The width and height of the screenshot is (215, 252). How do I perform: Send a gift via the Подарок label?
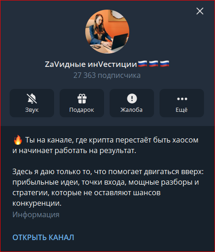[x=82, y=110]
